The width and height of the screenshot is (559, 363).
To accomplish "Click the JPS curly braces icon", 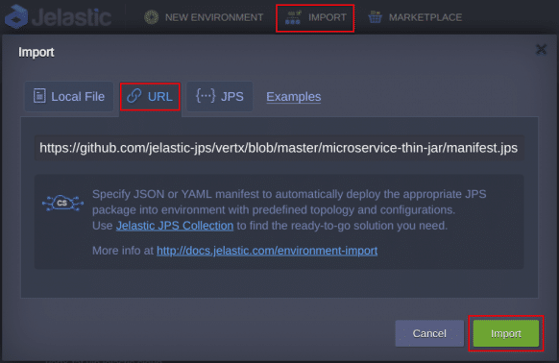I will [206, 96].
